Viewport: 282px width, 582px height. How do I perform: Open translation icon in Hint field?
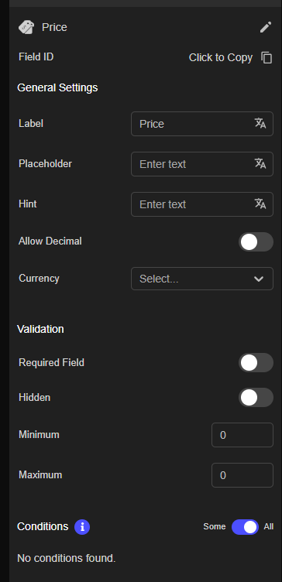click(x=260, y=204)
